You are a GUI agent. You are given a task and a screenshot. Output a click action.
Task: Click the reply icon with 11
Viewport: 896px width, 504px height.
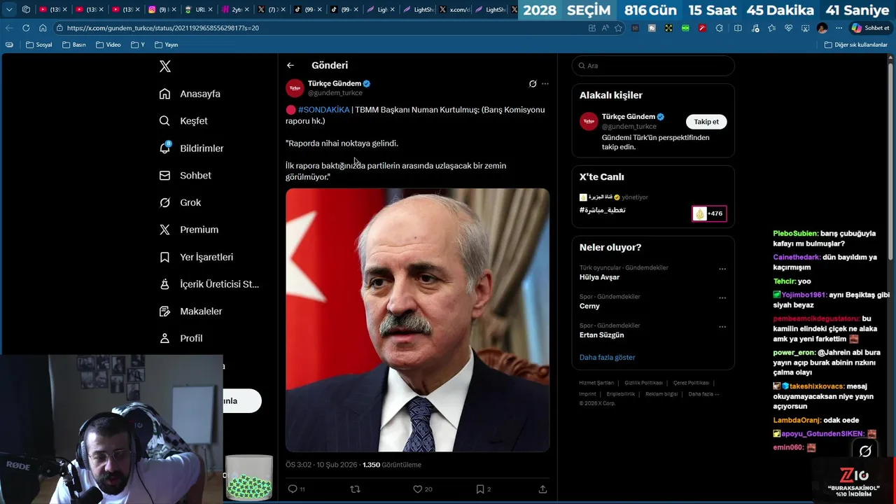[x=293, y=489]
